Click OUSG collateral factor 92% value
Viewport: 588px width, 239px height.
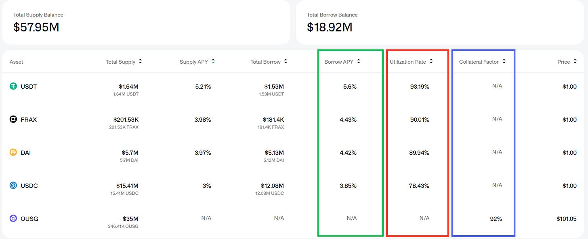496,219
